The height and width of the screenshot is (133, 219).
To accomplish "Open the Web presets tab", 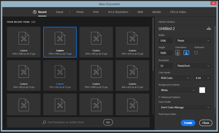I will (140, 12).
